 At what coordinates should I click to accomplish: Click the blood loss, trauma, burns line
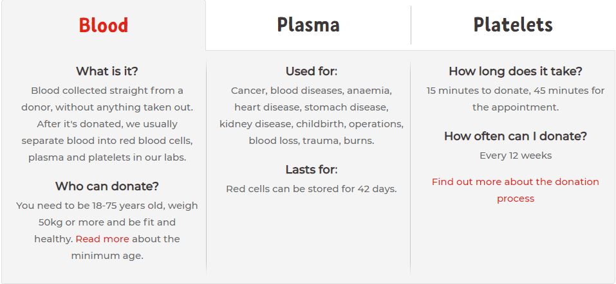coord(312,141)
